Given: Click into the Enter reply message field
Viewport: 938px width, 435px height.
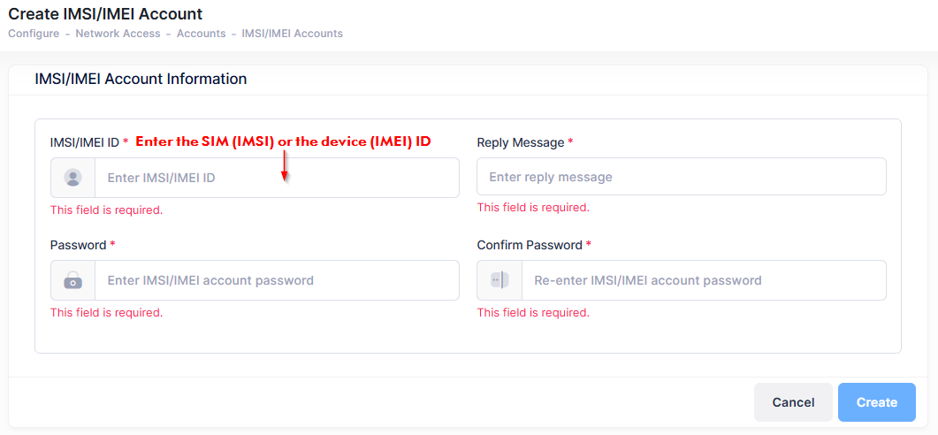Looking at the screenshot, I should tap(681, 177).
